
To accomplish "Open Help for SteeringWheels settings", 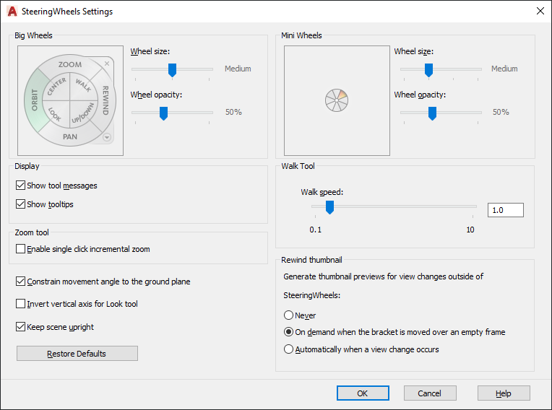I will 504,393.
